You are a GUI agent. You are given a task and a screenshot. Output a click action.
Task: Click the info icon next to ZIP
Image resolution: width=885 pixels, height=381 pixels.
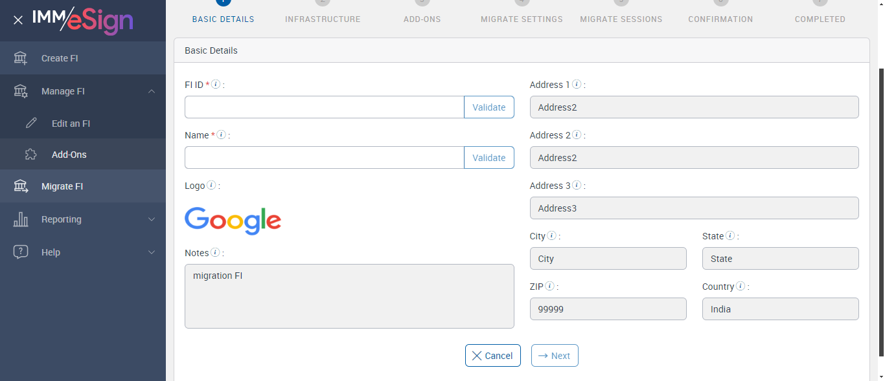pyautogui.click(x=549, y=286)
